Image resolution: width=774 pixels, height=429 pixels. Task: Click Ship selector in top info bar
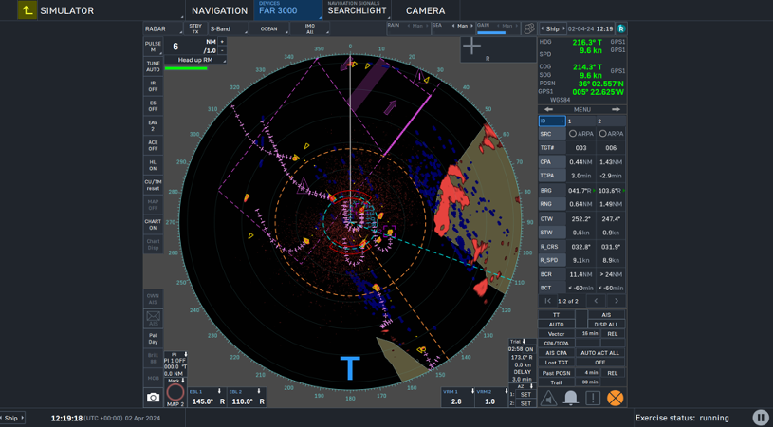(x=552, y=28)
